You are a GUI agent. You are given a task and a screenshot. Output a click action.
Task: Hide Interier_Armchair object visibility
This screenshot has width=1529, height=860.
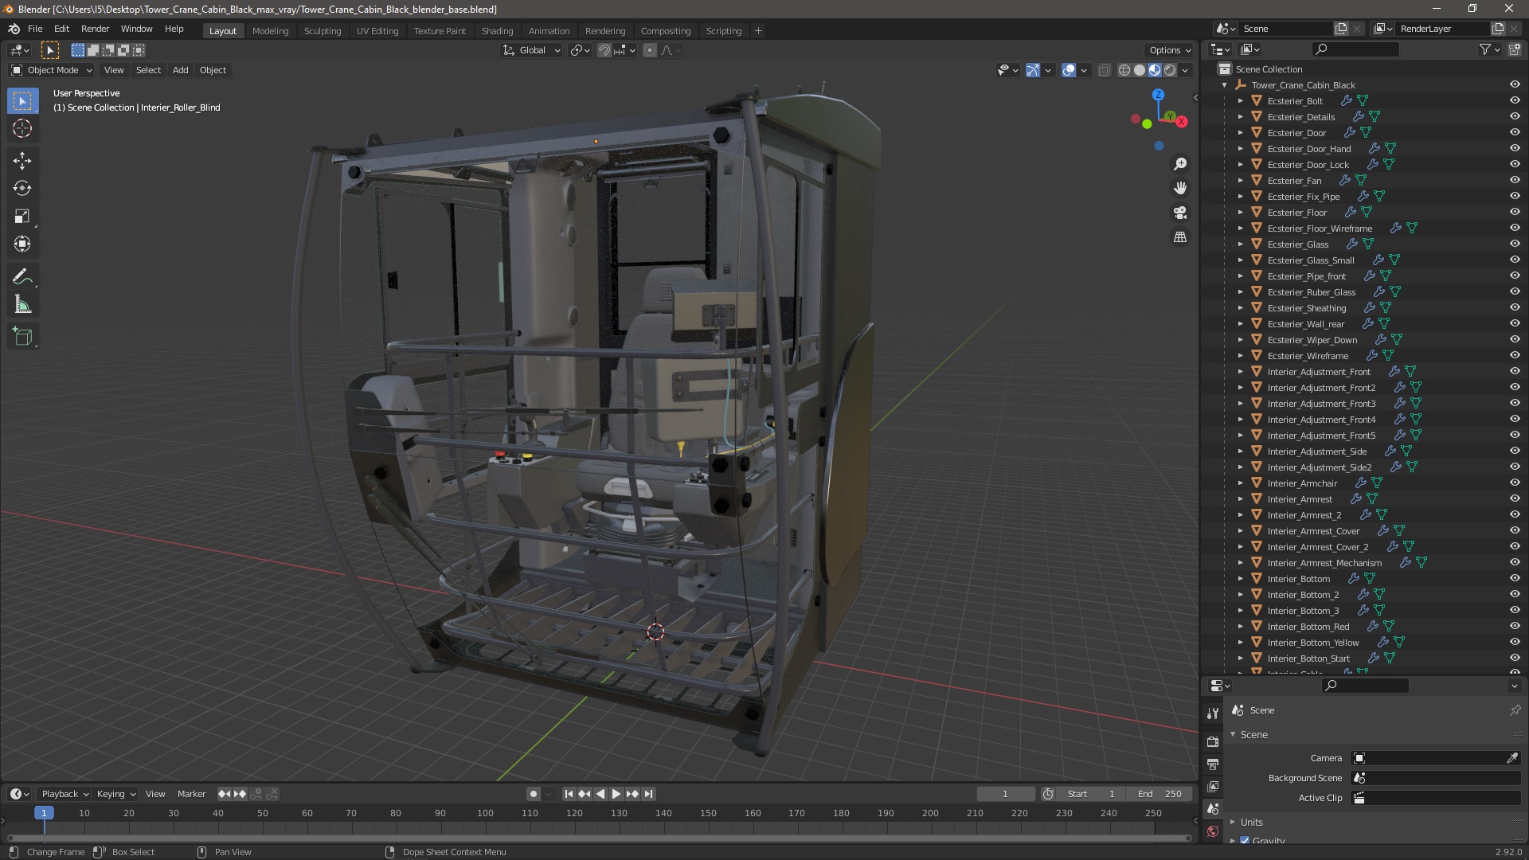click(x=1515, y=483)
